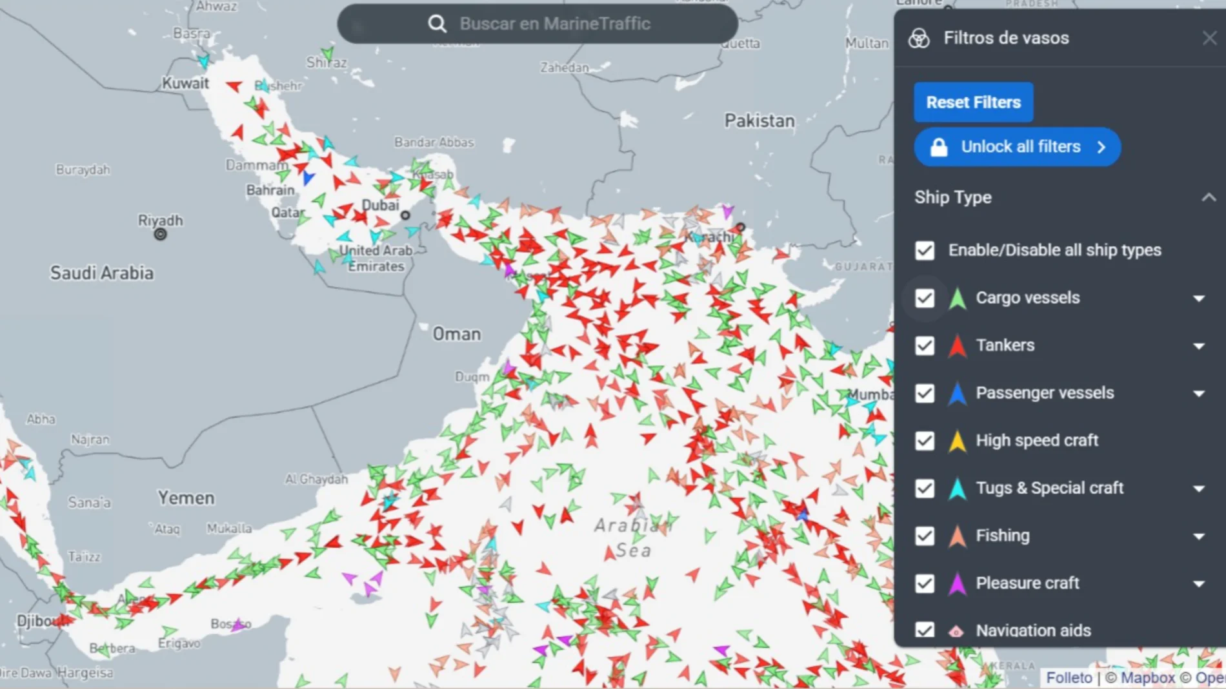Click the teal Tugs & Special craft icon
Viewport: 1226px width, 689px height.
click(x=957, y=488)
